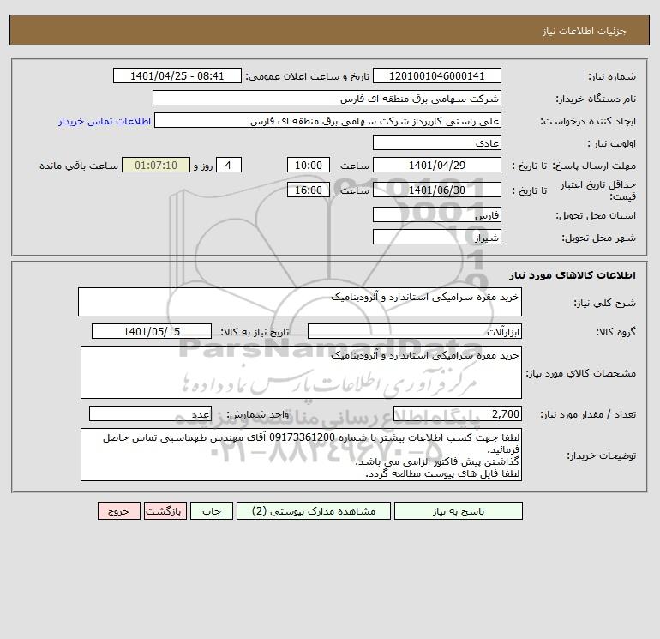The width and height of the screenshot is (660, 639).
Task: Click the buyer notes text area
Action: click(x=301, y=455)
